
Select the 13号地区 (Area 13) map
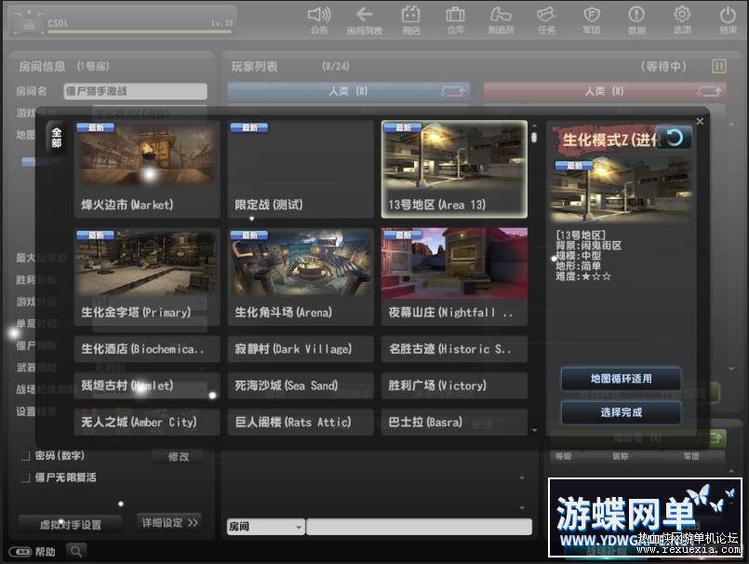[454, 169]
